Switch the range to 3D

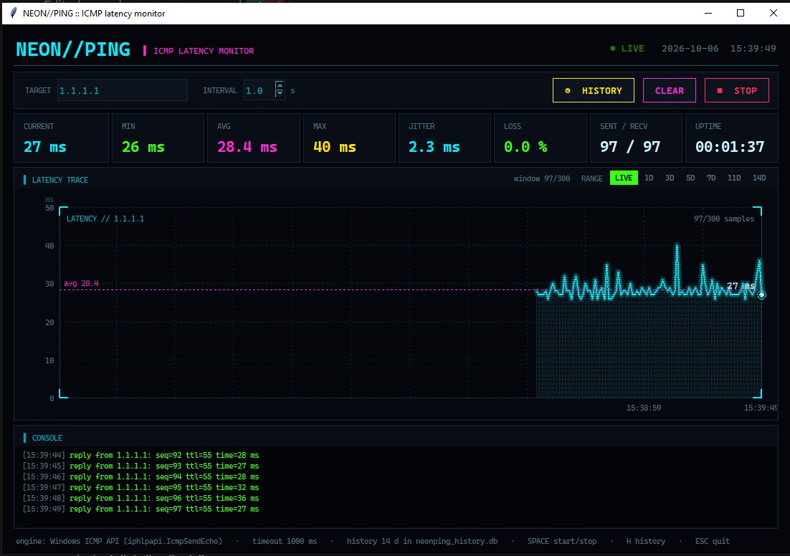(x=670, y=178)
